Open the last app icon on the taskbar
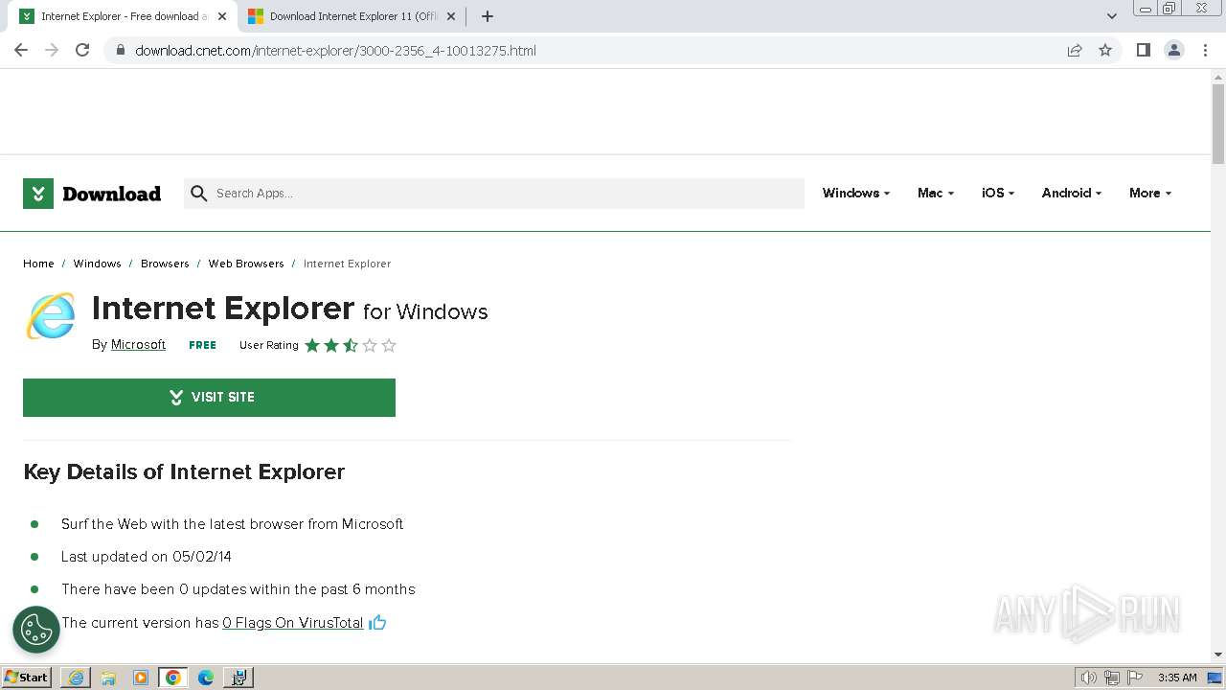This screenshot has height=690, width=1226. click(238, 678)
